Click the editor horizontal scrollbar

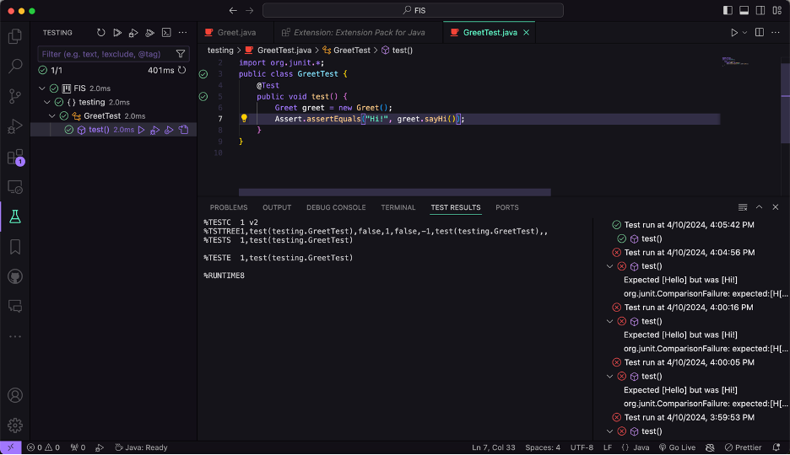pos(394,193)
